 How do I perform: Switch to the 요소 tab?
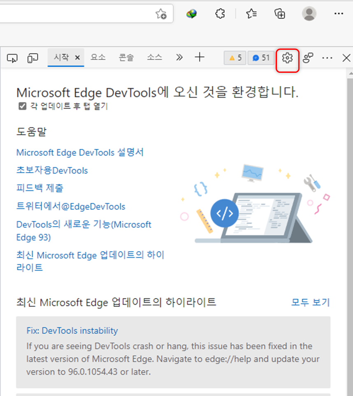pos(98,58)
